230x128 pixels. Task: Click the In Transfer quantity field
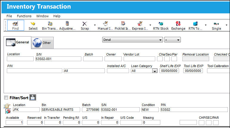point(53,122)
